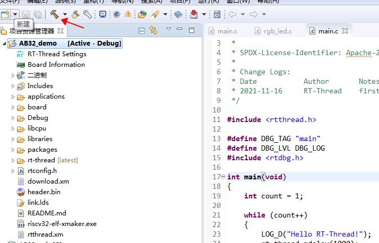This screenshot has height=243, width=379.
Task: Click the blue book icon
Action: click(x=178, y=14)
